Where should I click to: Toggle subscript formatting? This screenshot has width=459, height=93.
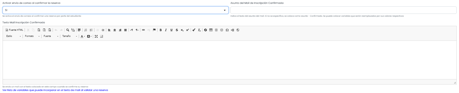point(182,30)
